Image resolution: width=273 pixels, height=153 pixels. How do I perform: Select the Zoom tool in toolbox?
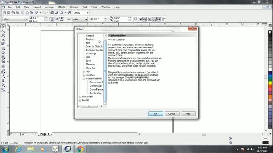tap(3, 35)
